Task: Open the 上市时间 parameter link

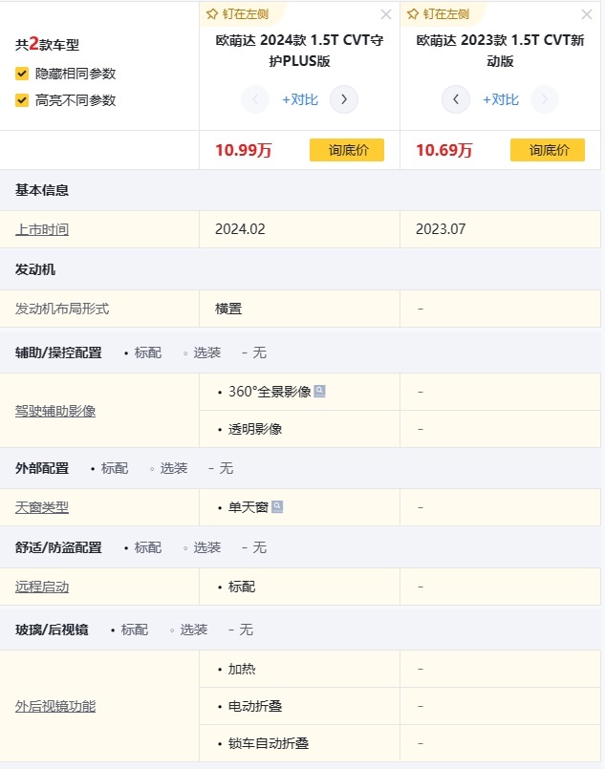Action: [x=42, y=229]
